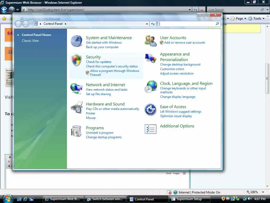
Task: Open the System and Maintenance pie chart icon
Action: point(76,41)
